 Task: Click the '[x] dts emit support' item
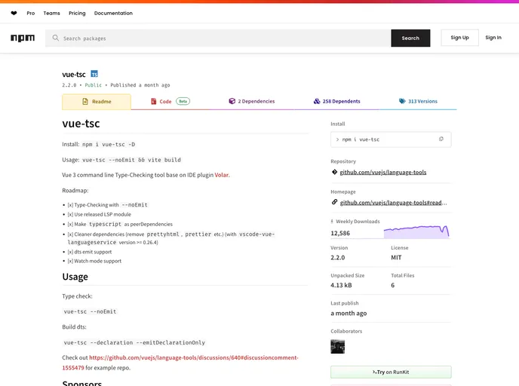coord(90,252)
